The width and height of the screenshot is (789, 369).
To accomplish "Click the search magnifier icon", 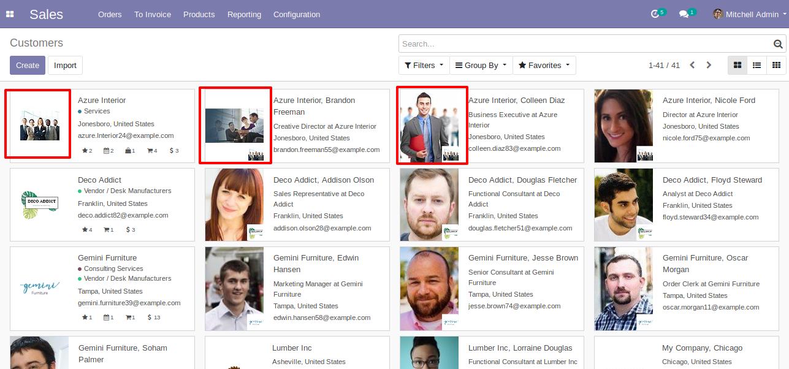I will click(x=778, y=44).
